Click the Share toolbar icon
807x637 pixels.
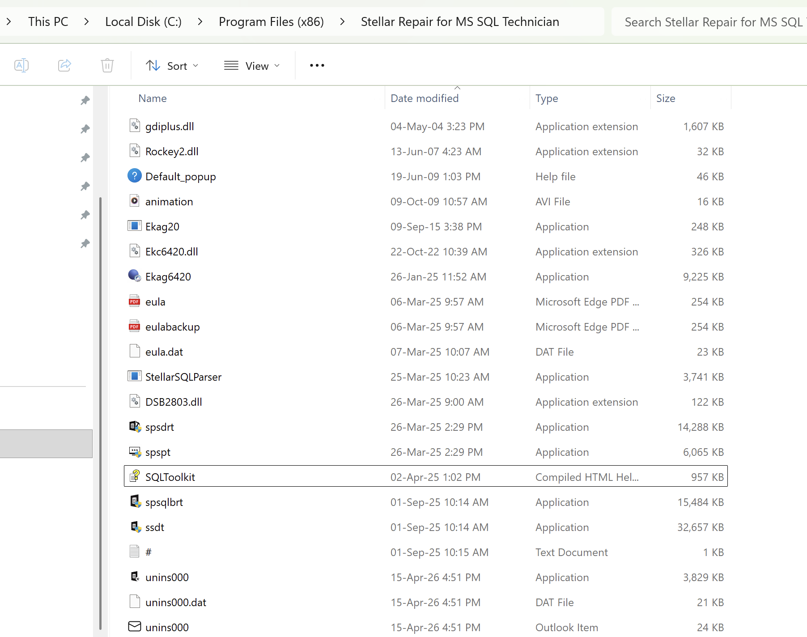pos(64,65)
